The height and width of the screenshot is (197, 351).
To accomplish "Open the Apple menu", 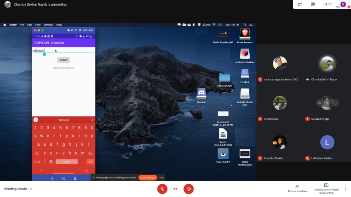I will (5, 25).
